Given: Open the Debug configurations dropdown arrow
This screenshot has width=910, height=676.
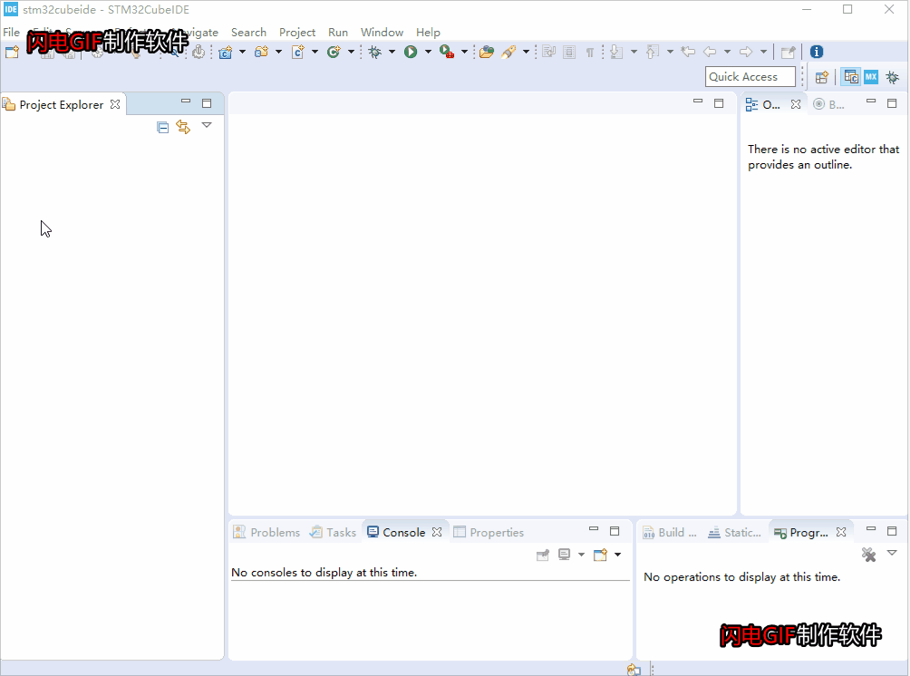Looking at the screenshot, I should pyautogui.click(x=392, y=53).
